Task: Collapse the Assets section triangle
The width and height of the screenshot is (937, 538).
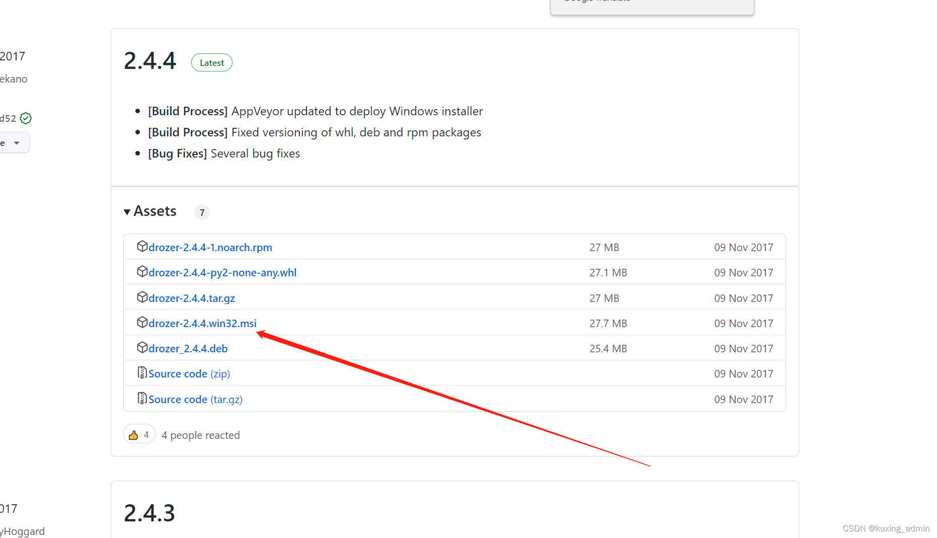Action: tap(127, 212)
